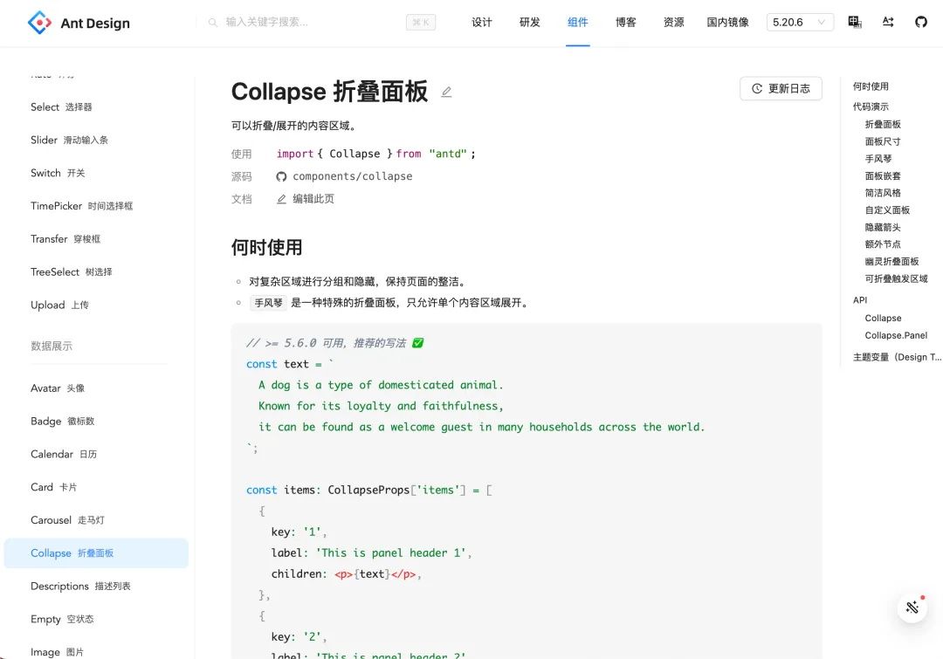
Task: Click the GitHub icon beside components/collapse
Action: [281, 177]
